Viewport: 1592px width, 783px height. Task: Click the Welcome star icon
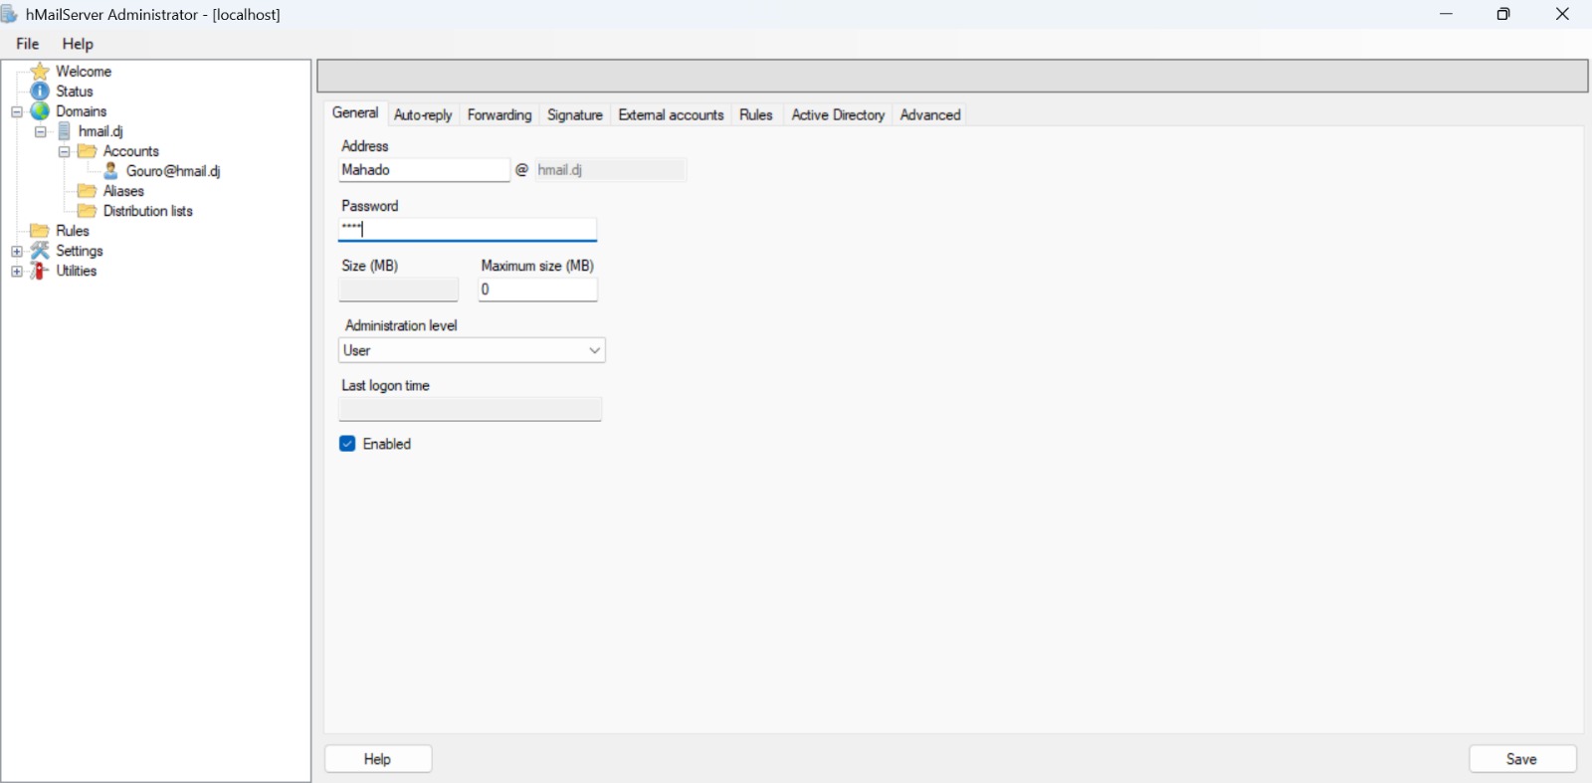click(40, 72)
